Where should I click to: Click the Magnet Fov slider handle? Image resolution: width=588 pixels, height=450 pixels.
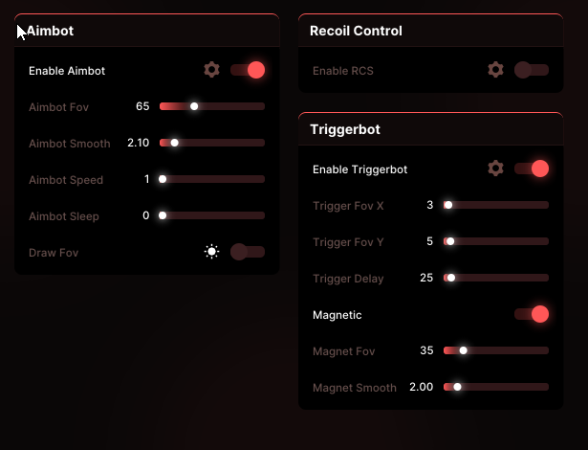tap(463, 350)
